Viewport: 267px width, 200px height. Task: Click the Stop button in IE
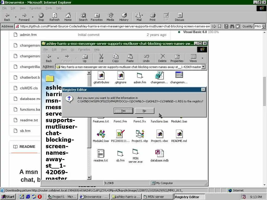point(41,17)
